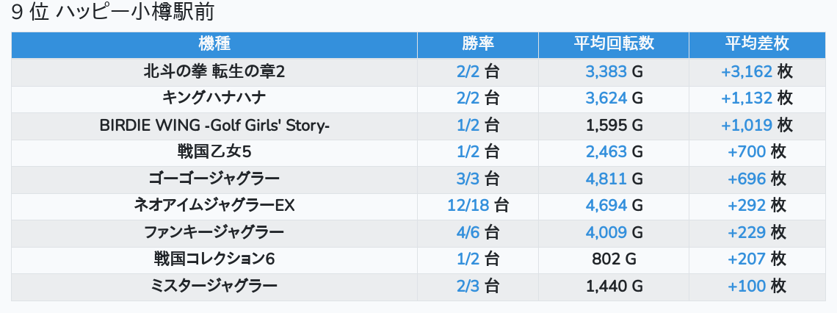
Task: Click the 3/3 win rate value
Action: click(468, 179)
